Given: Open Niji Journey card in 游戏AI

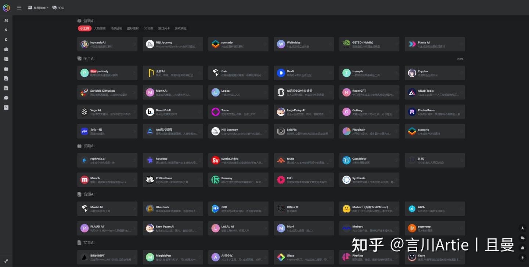Looking at the screenshot, I should [173, 44].
